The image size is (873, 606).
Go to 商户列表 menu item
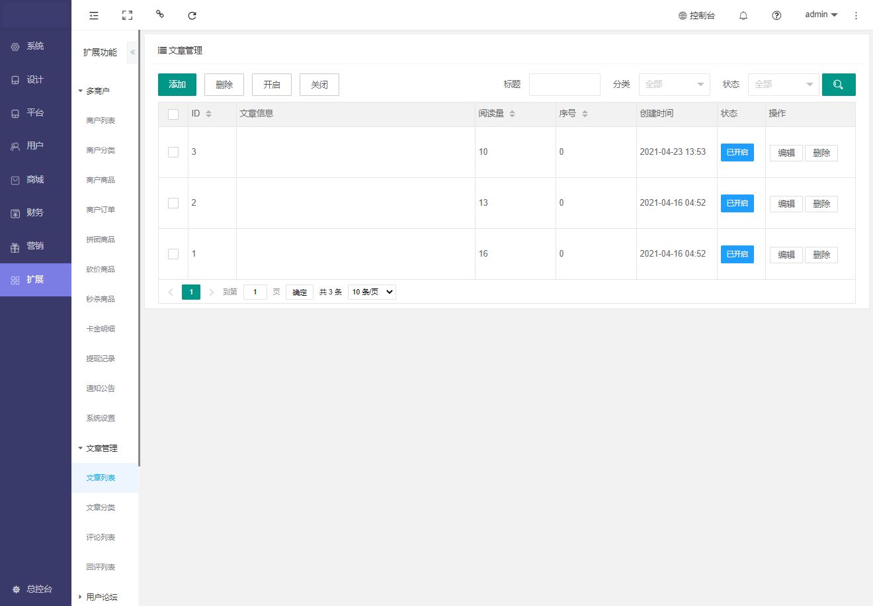pyautogui.click(x=101, y=120)
